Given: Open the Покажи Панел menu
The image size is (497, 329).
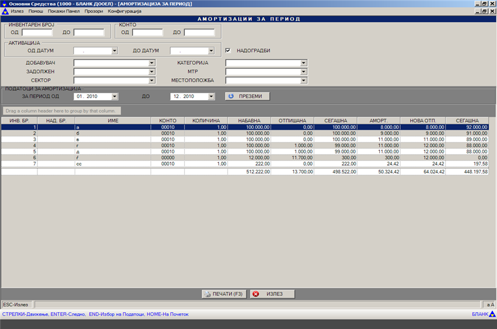Looking at the screenshot, I should pyautogui.click(x=64, y=11).
